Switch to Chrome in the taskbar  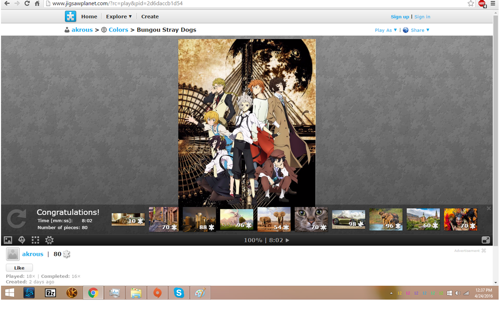click(93, 293)
